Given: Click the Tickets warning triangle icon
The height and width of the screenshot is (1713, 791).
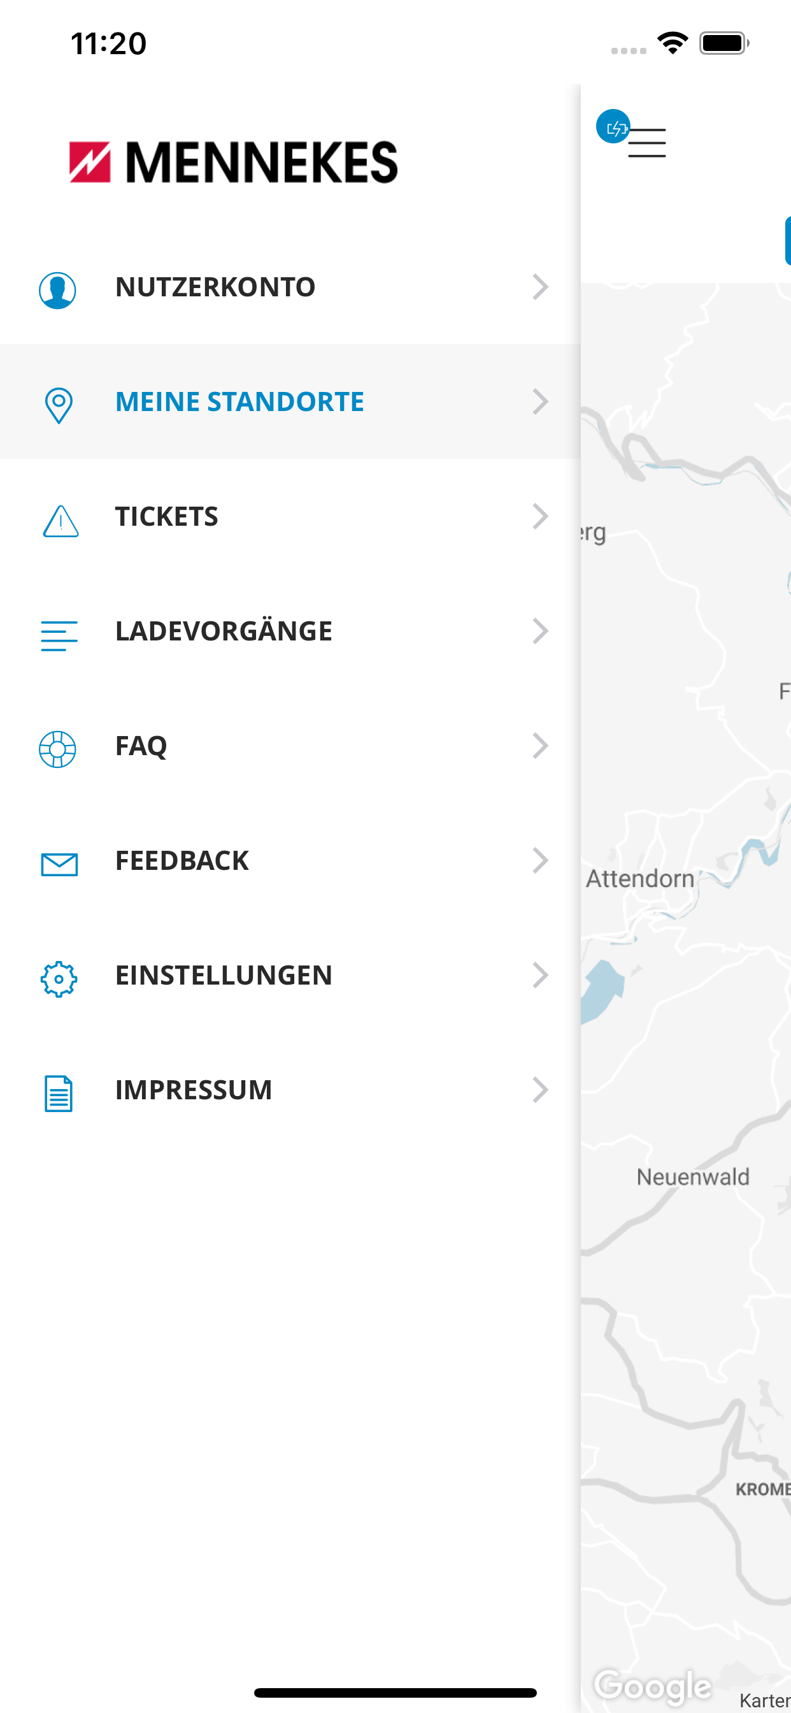Looking at the screenshot, I should coord(61,521).
